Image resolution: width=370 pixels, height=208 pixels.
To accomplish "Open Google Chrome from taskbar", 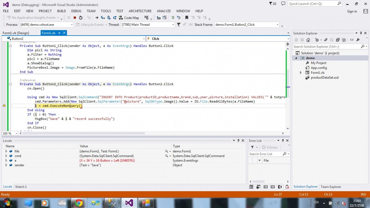I will point(79,203).
